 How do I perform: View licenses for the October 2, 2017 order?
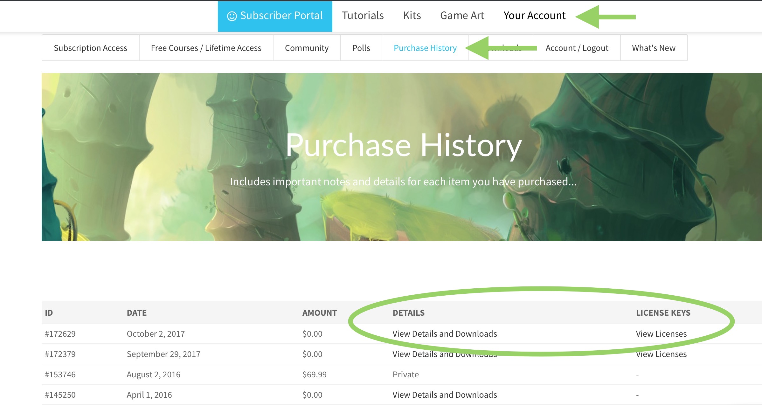pyautogui.click(x=661, y=334)
